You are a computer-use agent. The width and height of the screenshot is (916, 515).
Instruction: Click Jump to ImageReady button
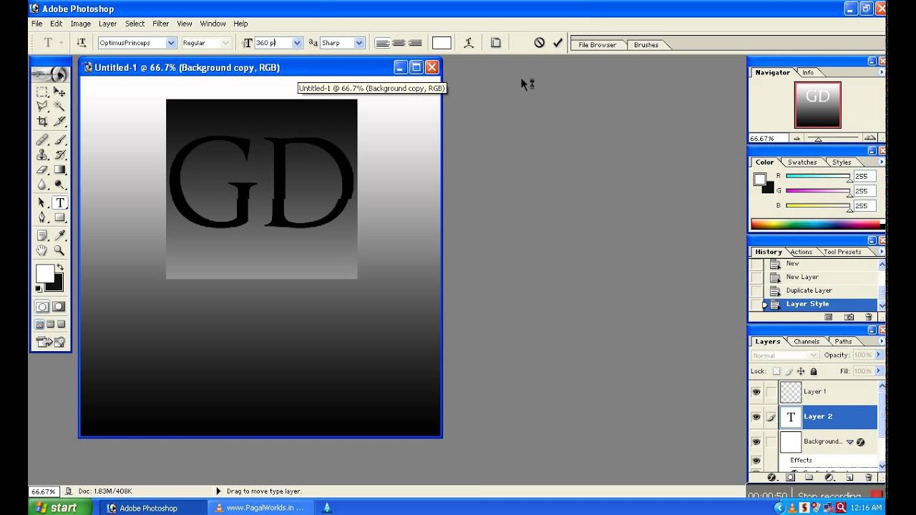click(50, 342)
